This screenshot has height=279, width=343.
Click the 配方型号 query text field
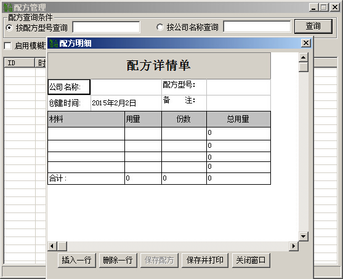click(x=106, y=27)
